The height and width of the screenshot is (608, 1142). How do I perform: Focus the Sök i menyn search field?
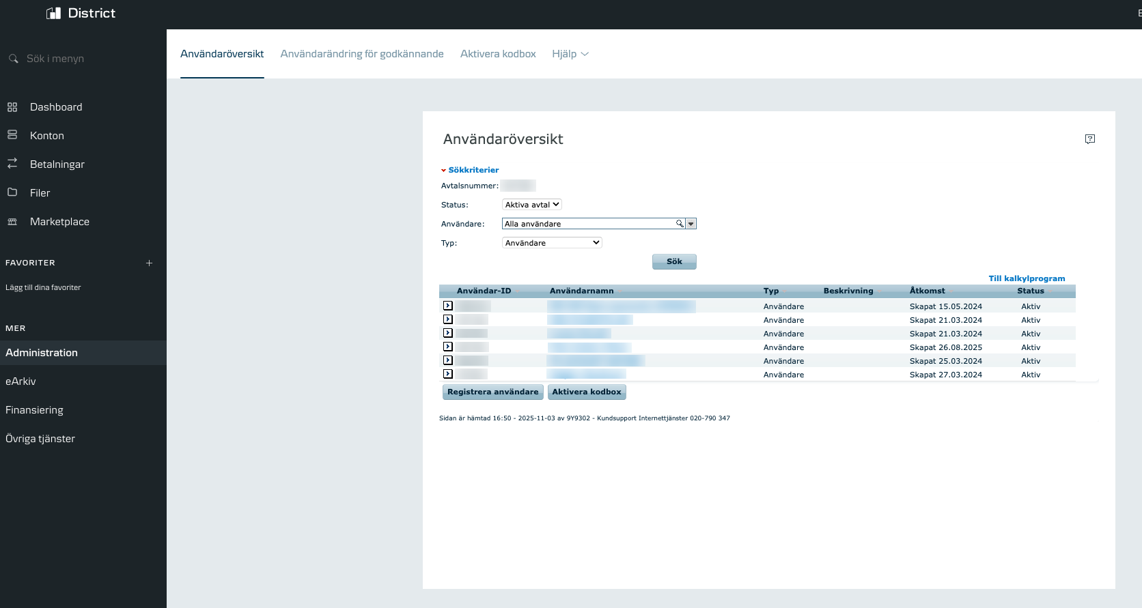pos(55,59)
